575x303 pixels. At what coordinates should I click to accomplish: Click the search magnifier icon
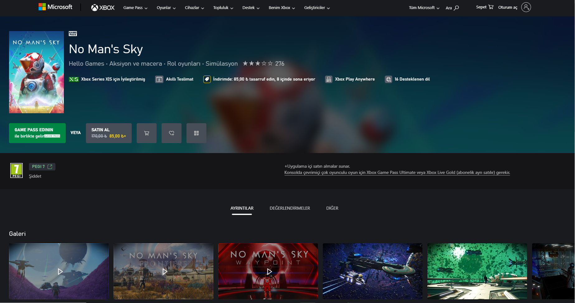point(456,8)
